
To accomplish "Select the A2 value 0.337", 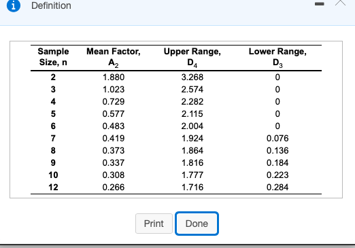I will click(x=114, y=163).
